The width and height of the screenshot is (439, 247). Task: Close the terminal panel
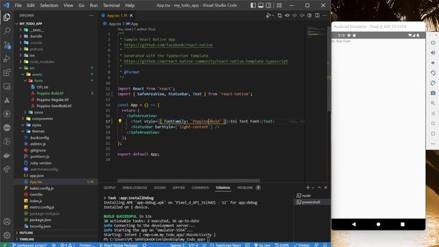326,187
